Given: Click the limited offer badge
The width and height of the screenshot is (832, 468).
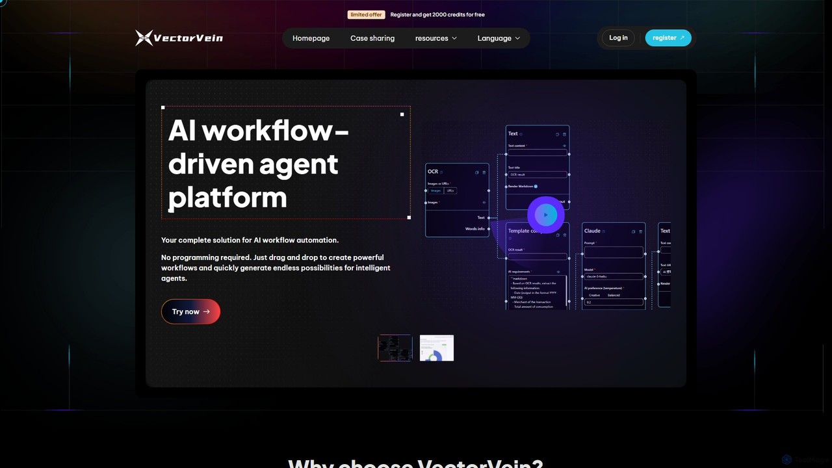Looking at the screenshot, I should point(367,14).
